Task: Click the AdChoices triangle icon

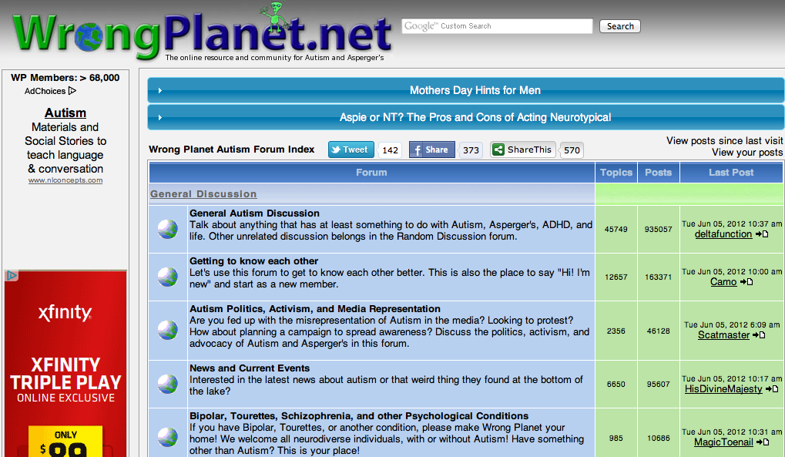Action: pos(72,91)
